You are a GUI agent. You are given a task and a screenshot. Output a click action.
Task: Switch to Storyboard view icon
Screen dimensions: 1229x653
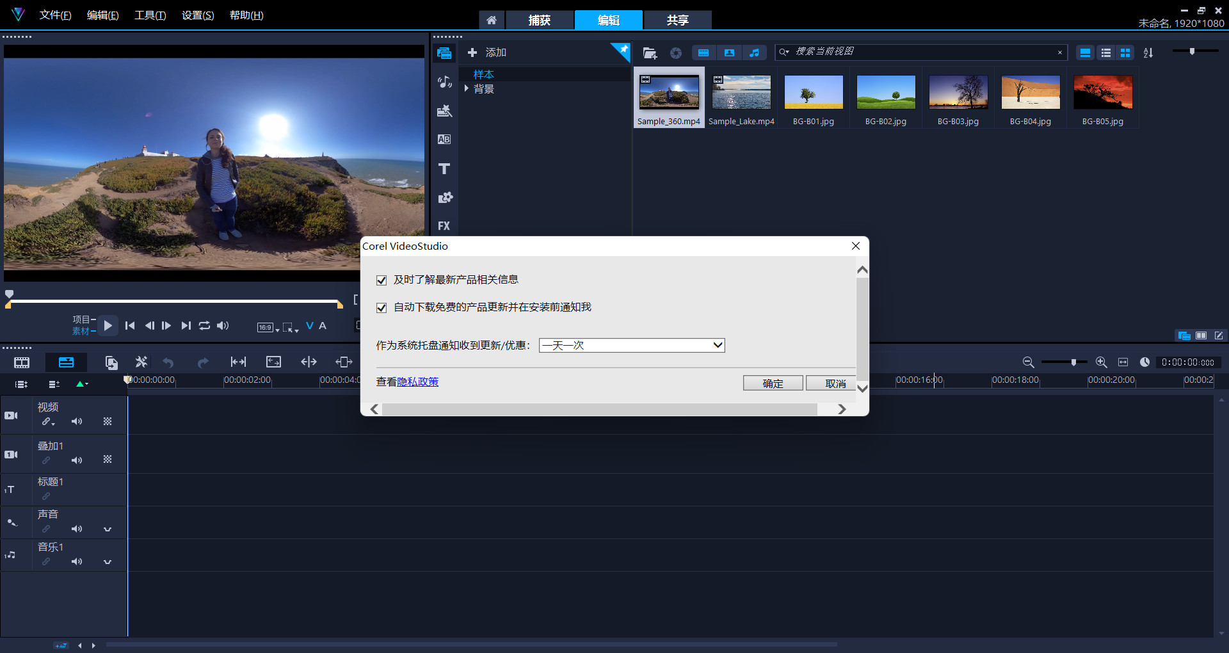pos(22,362)
